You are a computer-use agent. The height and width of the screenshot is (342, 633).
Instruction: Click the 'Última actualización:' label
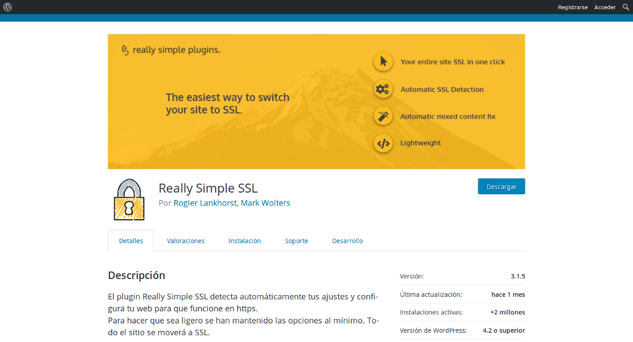coord(431,294)
